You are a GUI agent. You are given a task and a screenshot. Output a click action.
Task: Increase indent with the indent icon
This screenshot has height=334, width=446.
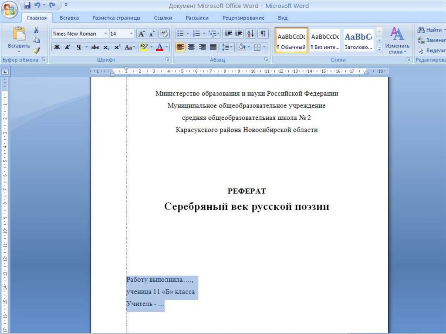(x=239, y=34)
